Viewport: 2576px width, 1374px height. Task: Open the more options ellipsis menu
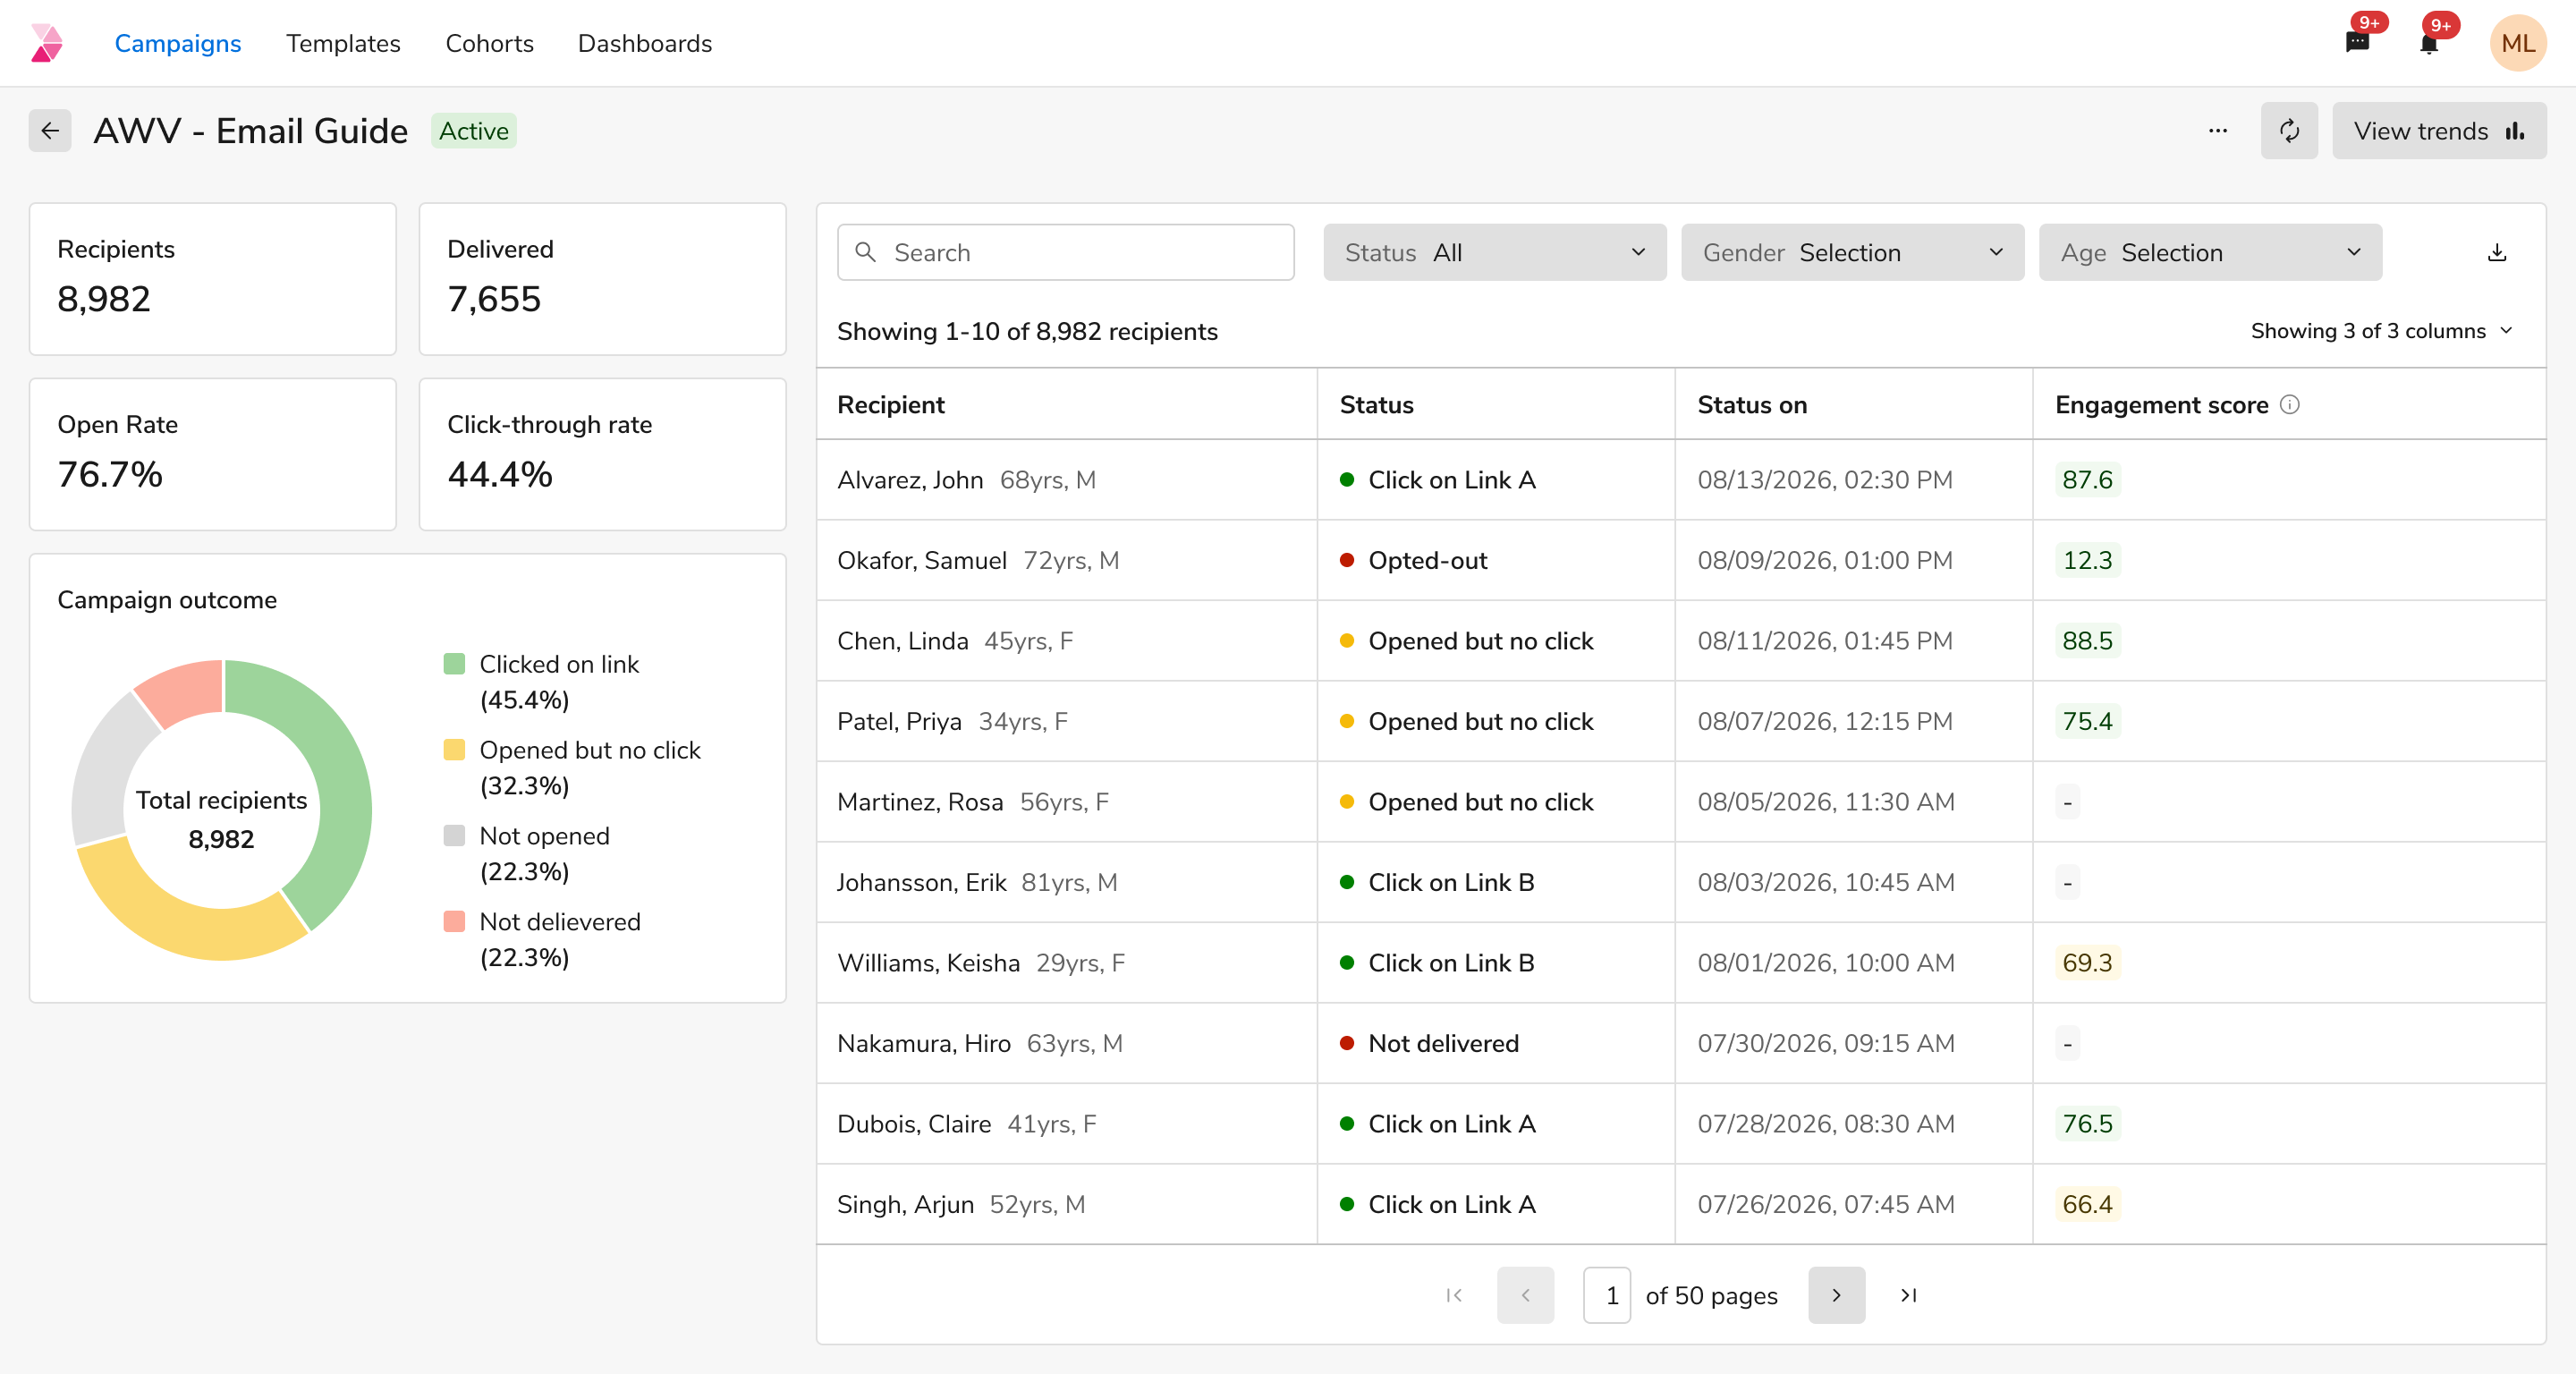click(x=2217, y=131)
